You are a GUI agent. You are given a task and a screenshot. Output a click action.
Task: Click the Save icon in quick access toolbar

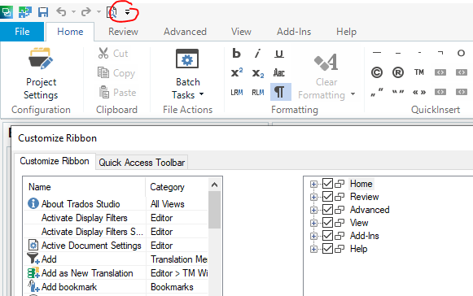(x=43, y=12)
